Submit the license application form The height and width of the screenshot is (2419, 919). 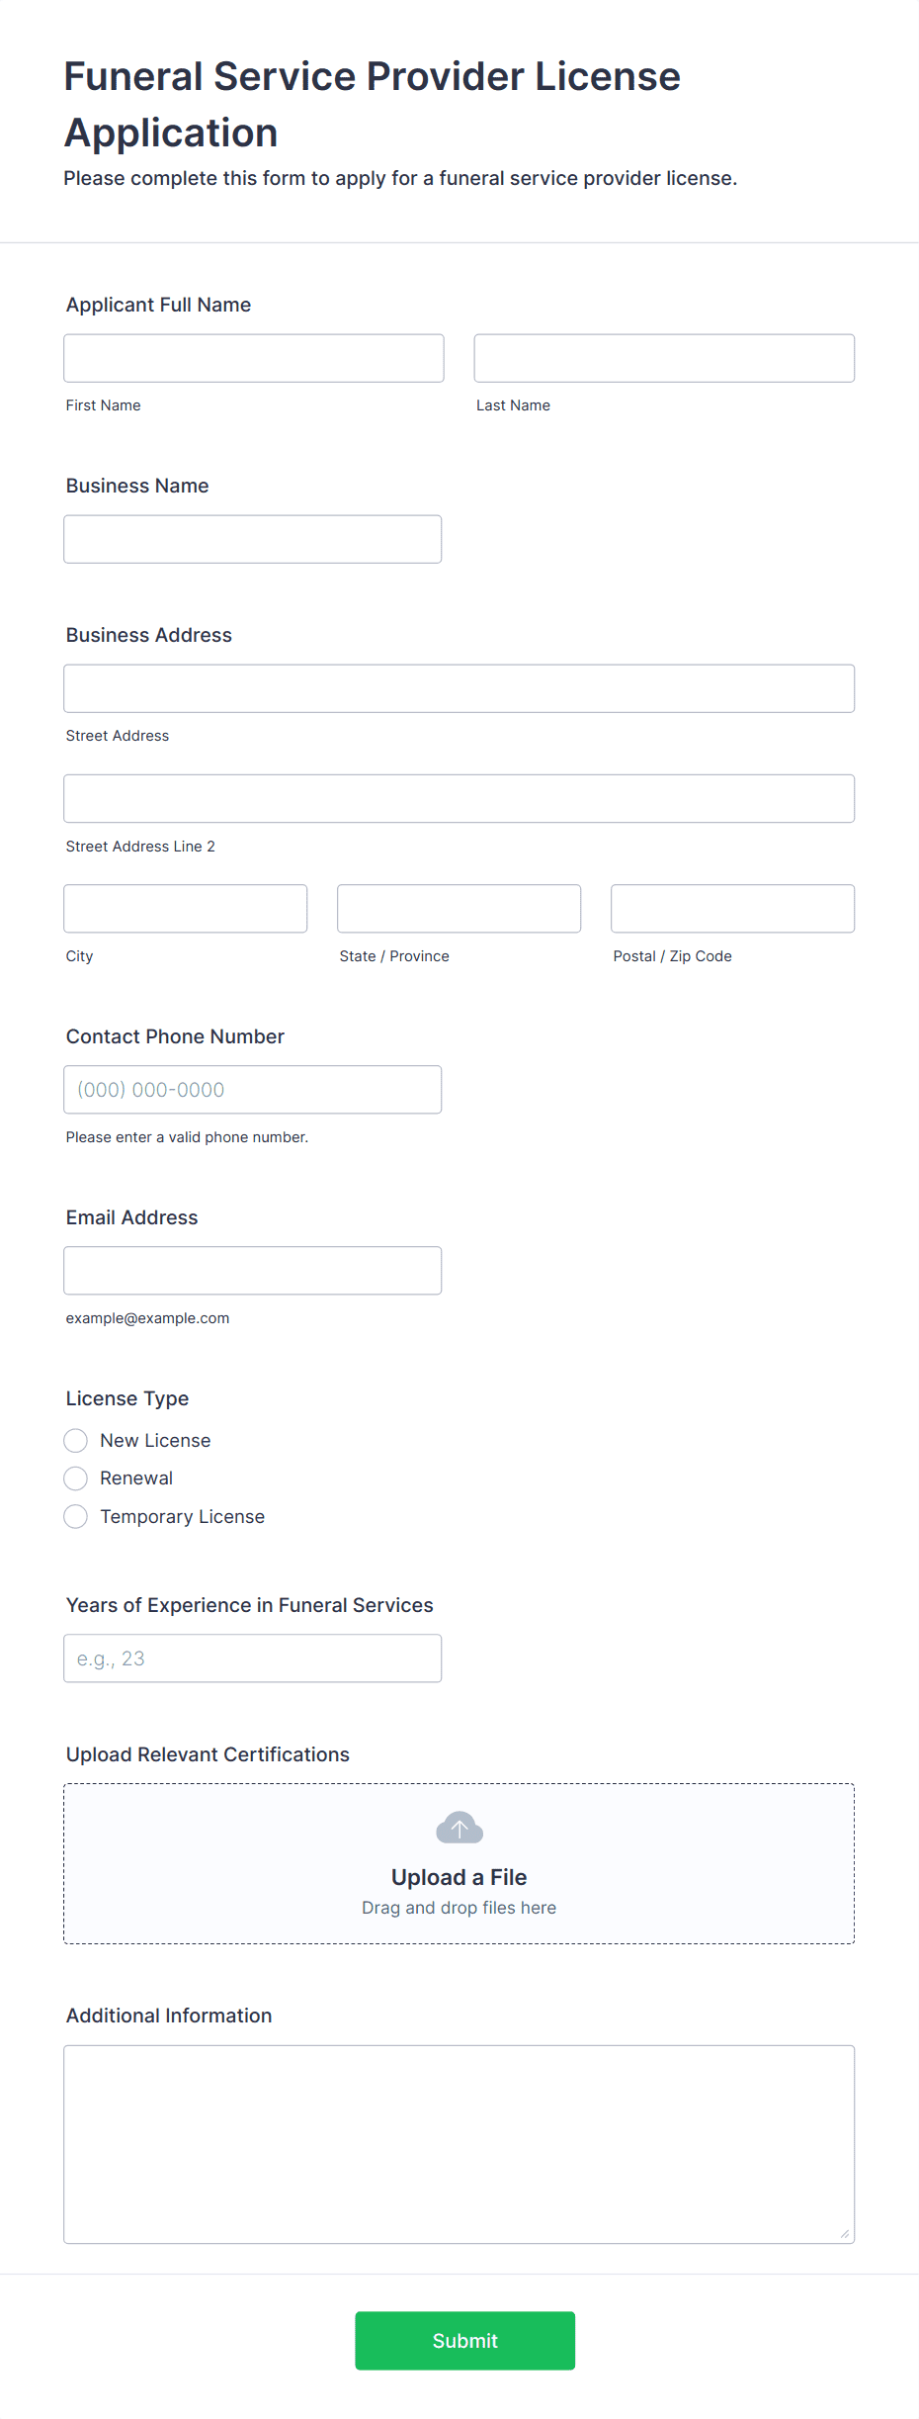(465, 2340)
